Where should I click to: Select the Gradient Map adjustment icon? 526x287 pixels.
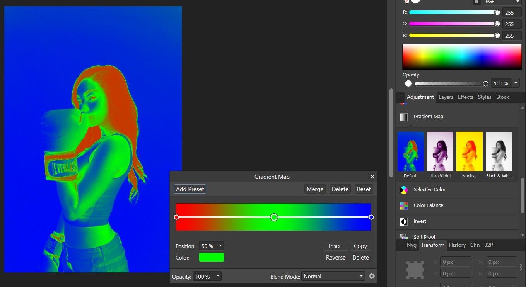click(x=403, y=117)
